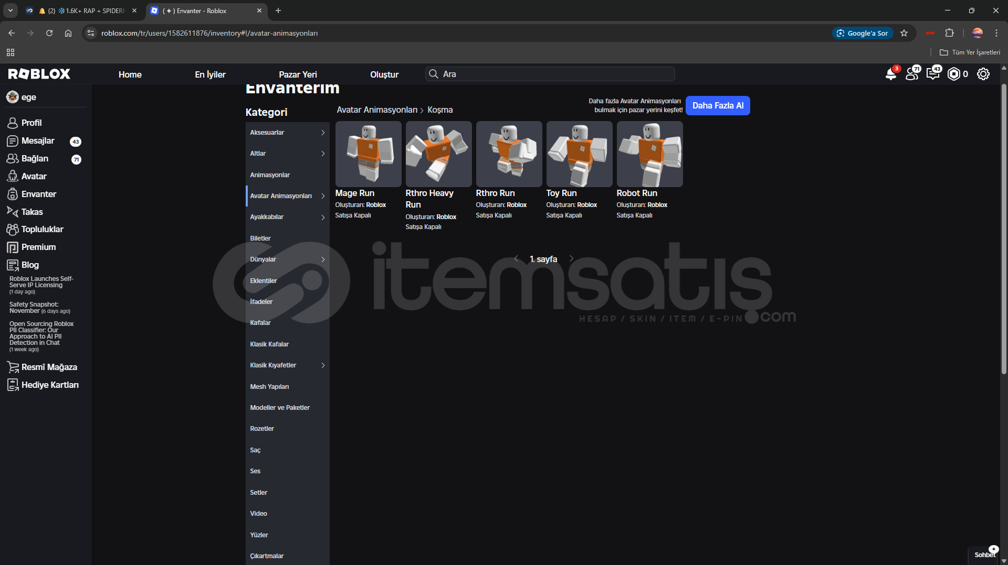This screenshot has width=1008, height=565.
Task: Open the notifications bell icon
Action: [890, 74]
